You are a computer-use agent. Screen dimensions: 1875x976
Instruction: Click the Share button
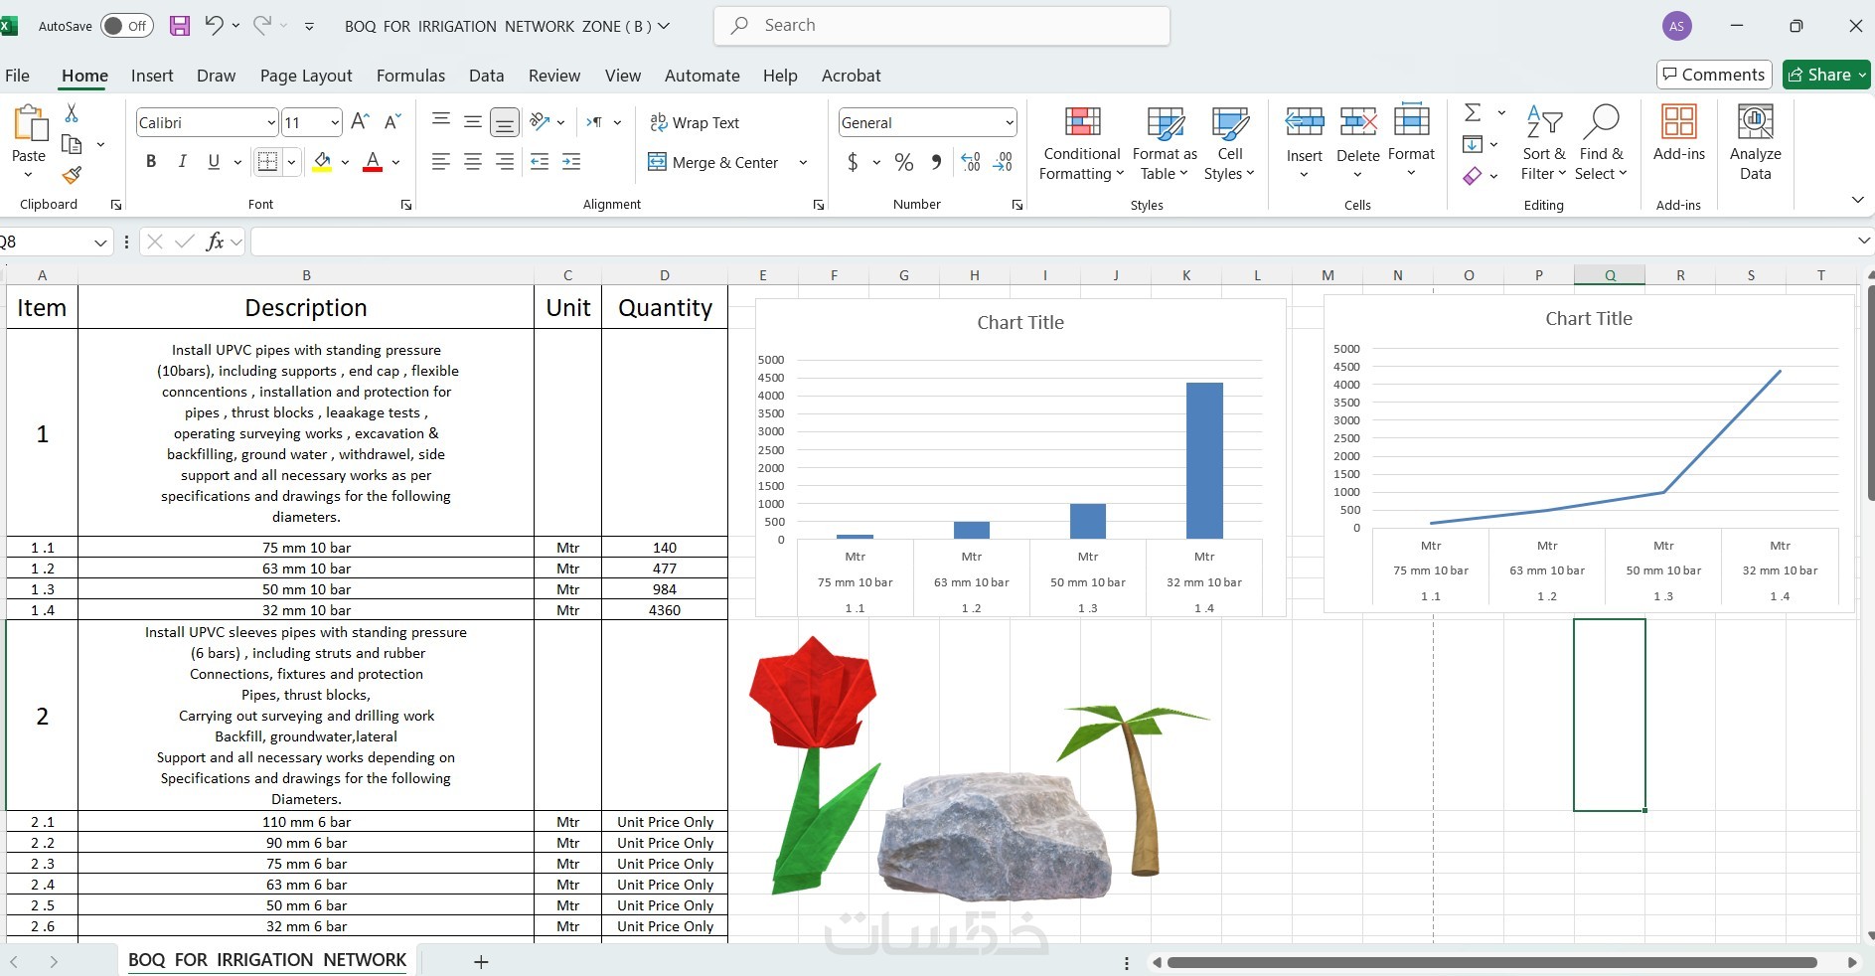click(1827, 75)
